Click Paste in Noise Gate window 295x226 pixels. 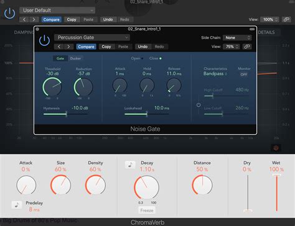pyautogui.click(x=123, y=47)
